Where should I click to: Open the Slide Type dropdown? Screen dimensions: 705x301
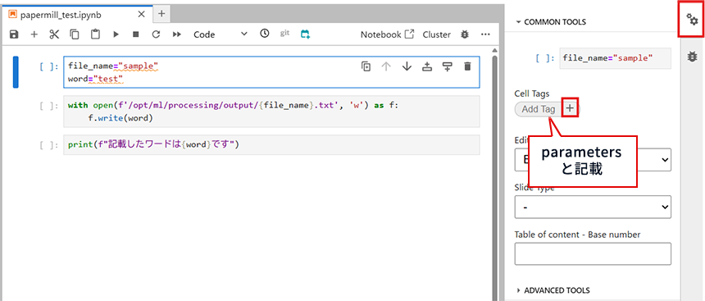[x=593, y=207]
